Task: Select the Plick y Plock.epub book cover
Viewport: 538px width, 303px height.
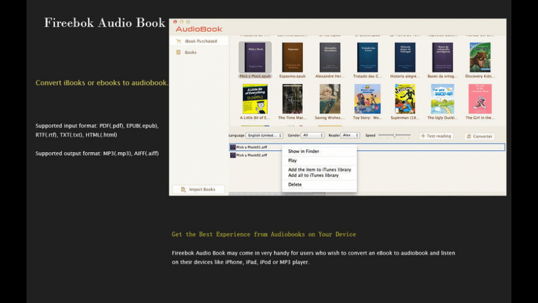Action: 255,58
